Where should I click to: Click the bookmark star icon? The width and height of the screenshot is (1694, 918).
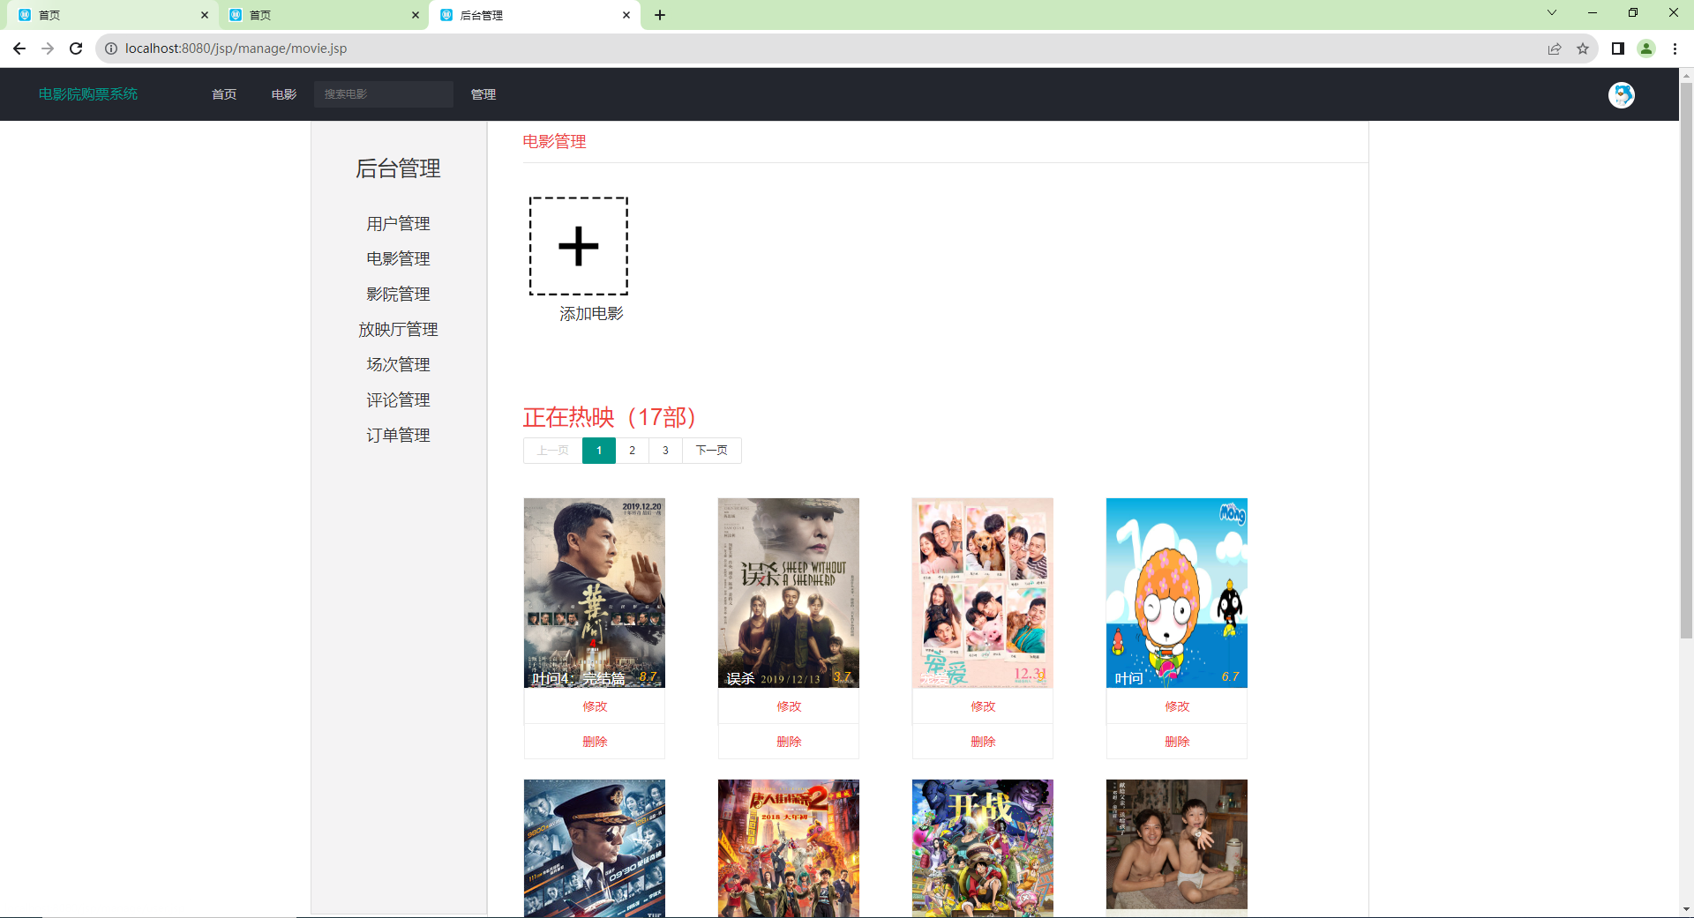point(1584,49)
